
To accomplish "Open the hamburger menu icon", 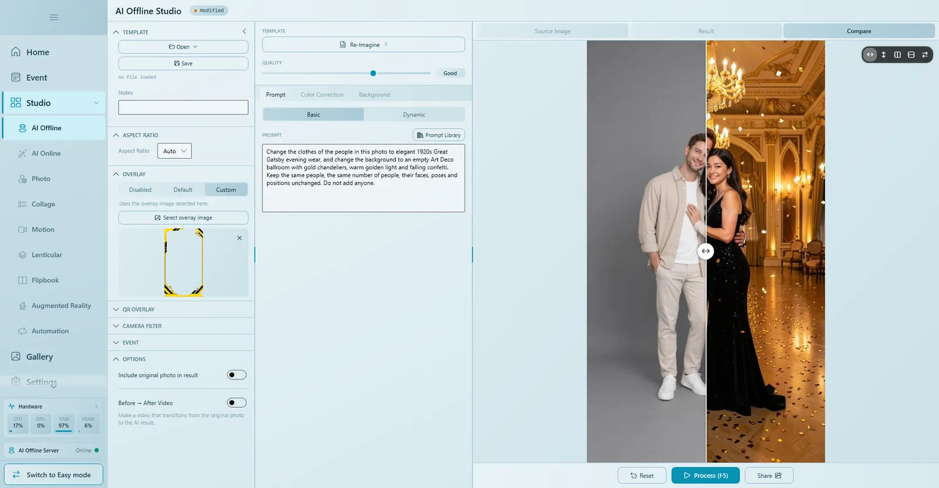I will [53, 17].
